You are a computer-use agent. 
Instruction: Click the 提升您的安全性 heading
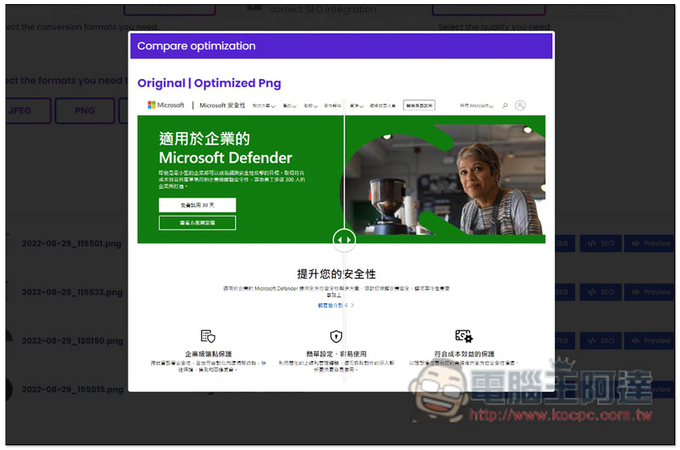pyautogui.click(x=336, y=274)
